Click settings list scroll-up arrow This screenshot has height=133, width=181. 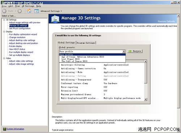(146, 61)
